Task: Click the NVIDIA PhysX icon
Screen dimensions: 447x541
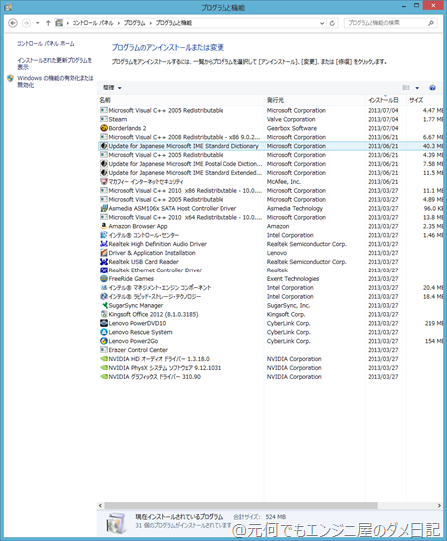Action: coord(104,367)
